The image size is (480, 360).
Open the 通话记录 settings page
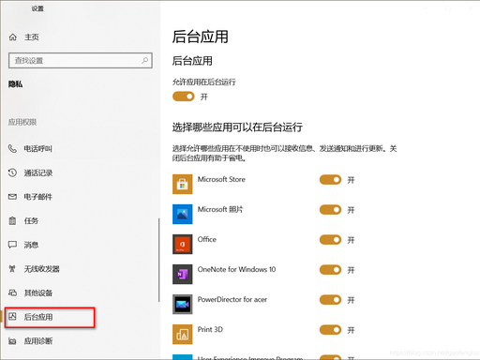click(38, 172)
